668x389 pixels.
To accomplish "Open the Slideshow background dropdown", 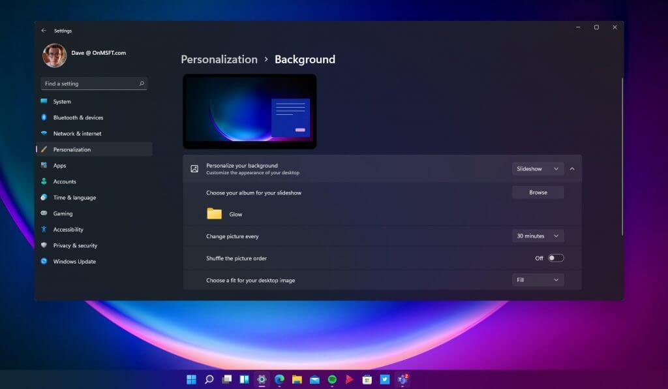I will (537, 168).
